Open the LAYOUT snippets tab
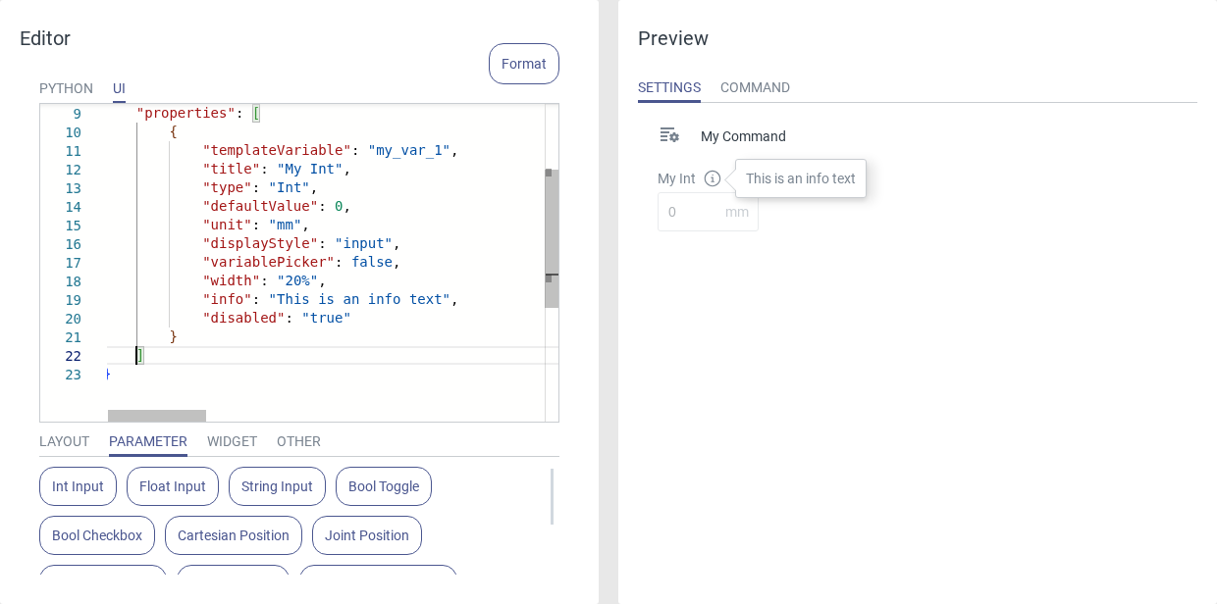This screenshot has height=604, width=1217. [x=64, y=441]
